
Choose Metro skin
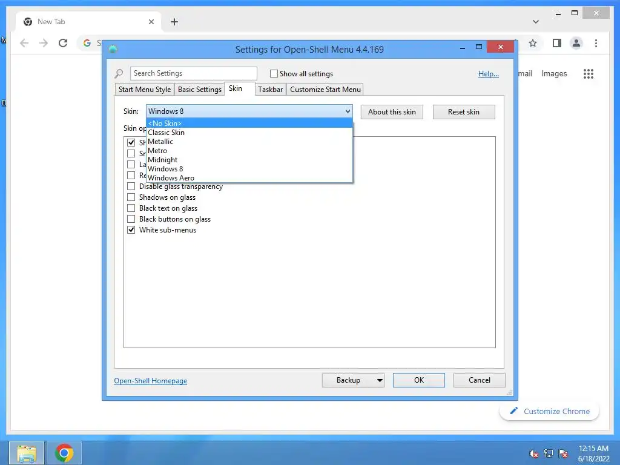coord(249,151)
